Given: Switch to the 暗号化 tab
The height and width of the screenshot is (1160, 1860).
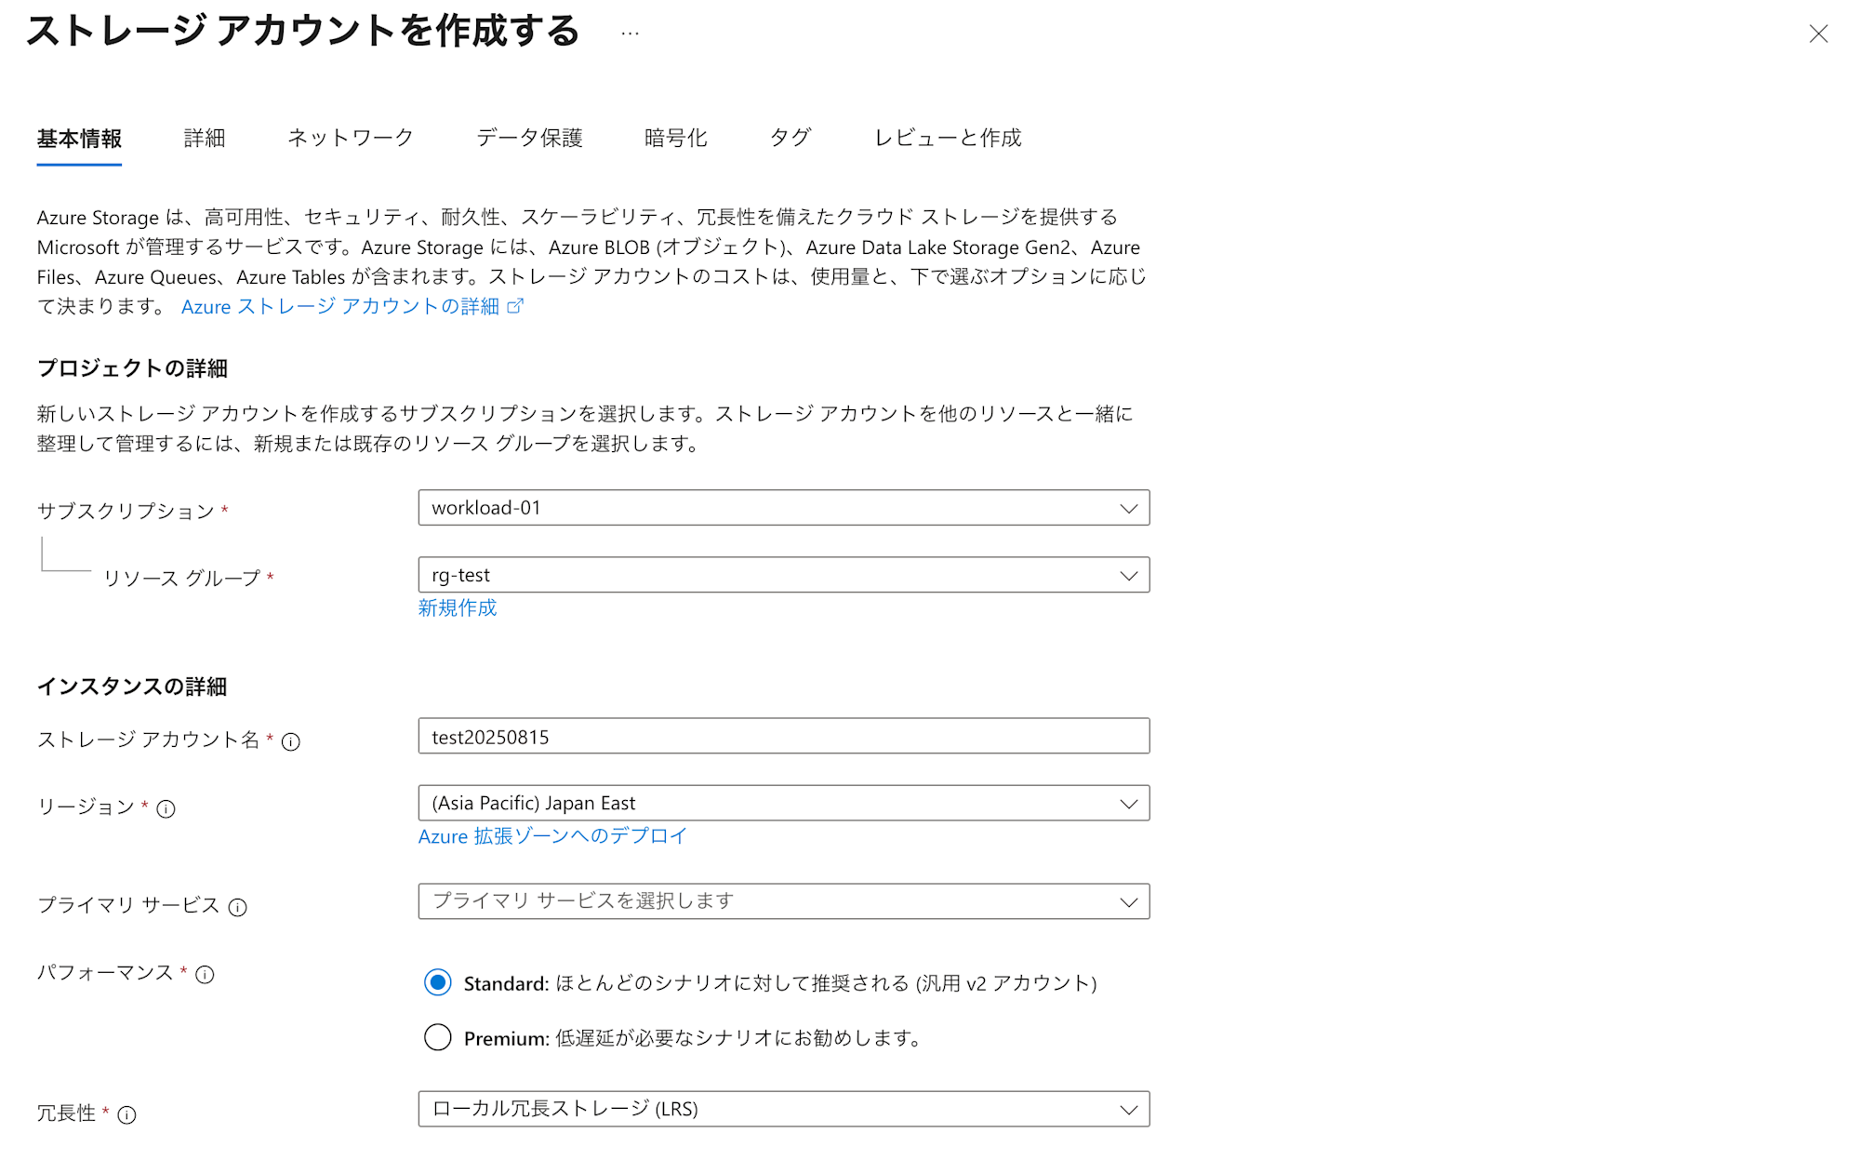Looking at the screenshot, I should pos(676,139).
